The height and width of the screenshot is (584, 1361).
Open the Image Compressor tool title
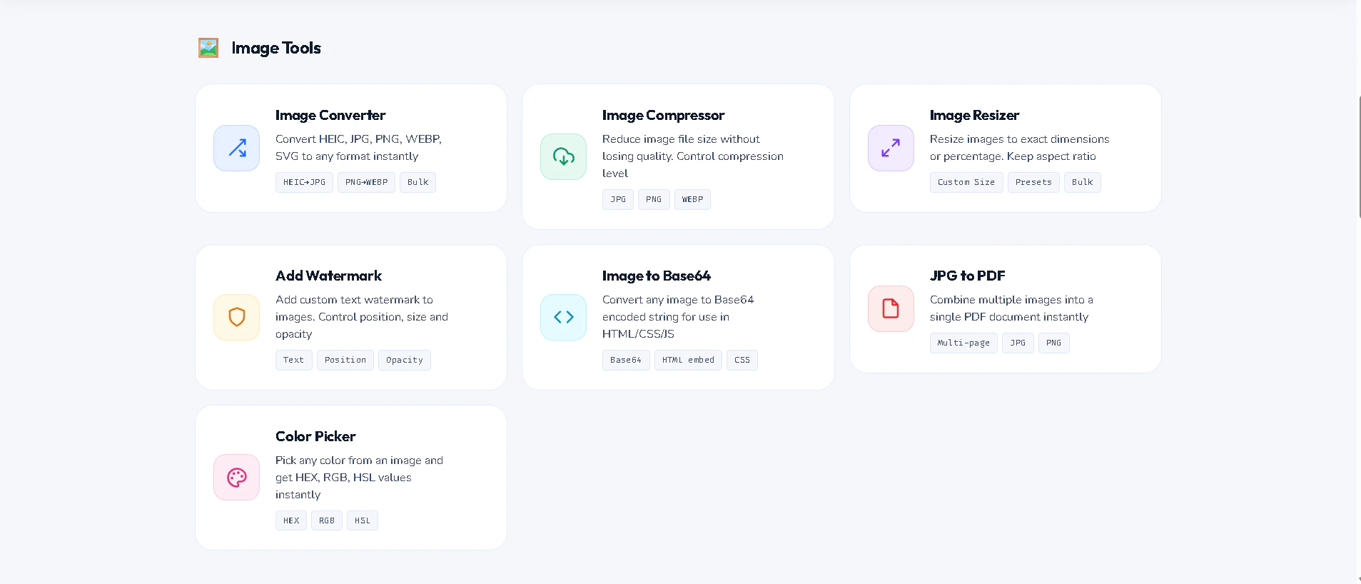[x=663, y=115]
